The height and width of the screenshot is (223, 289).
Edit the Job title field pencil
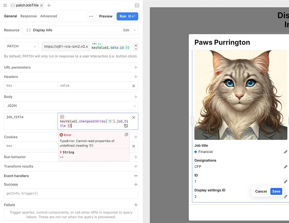pyautogui.click(x=285, y=152)
